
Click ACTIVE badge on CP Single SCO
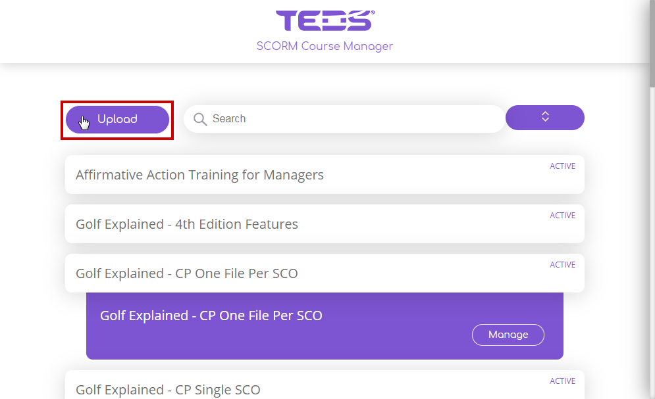point(562,381)
